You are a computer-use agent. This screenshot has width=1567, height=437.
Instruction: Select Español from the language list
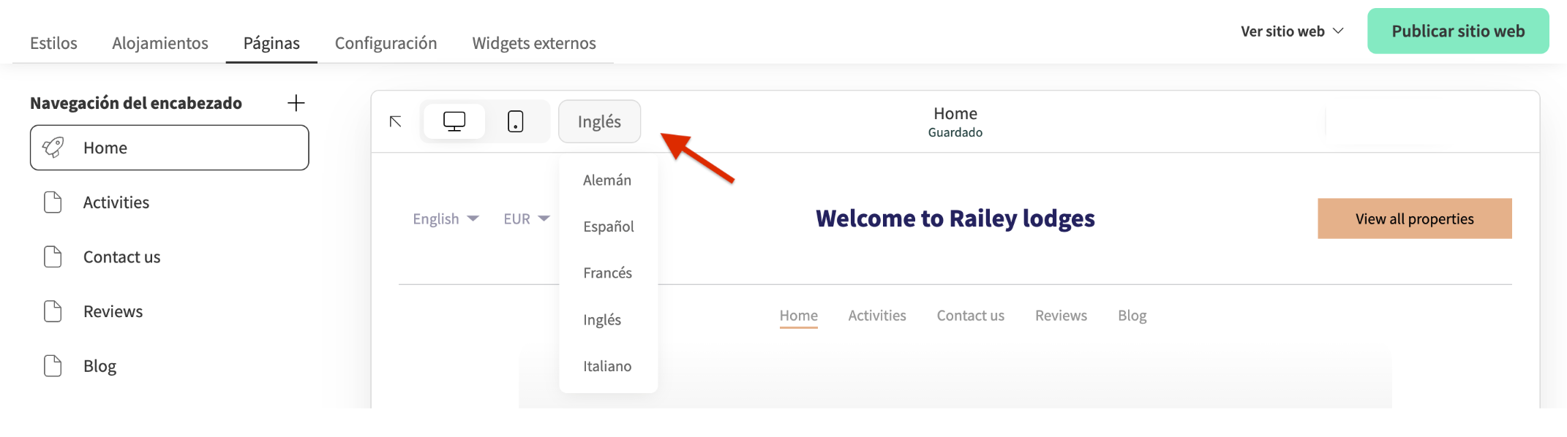click(x=608, y=227)
